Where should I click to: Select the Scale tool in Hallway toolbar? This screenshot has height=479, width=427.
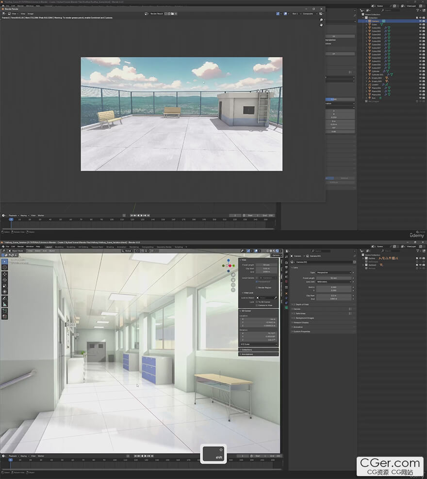[4, 286]
